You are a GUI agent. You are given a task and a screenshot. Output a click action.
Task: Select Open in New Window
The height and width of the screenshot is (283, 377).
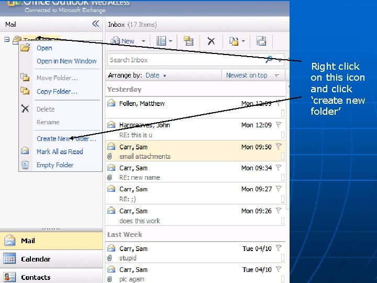coord(66,61)
